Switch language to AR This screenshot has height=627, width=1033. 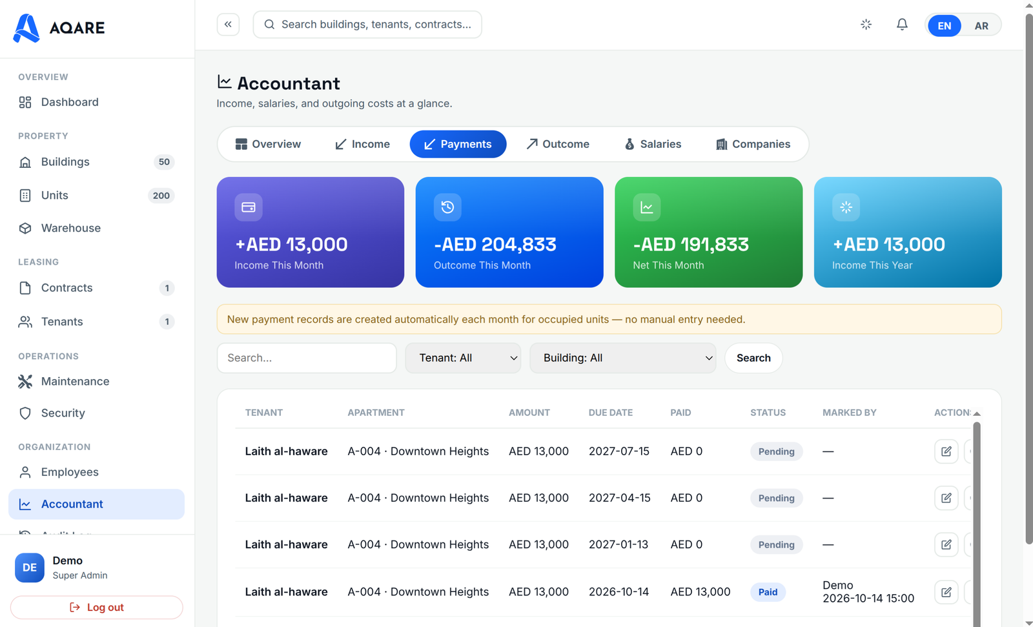point(981,26)
